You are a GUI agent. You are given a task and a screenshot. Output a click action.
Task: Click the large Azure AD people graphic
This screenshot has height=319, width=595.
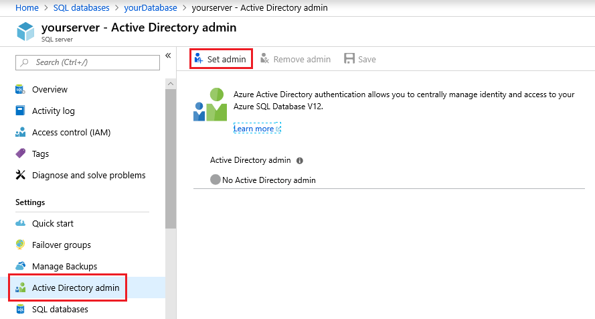pyautogui.click(x=211, y=105)
